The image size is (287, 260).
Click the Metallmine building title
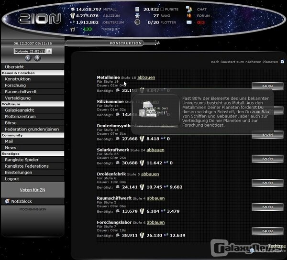[x=109, y=77]
